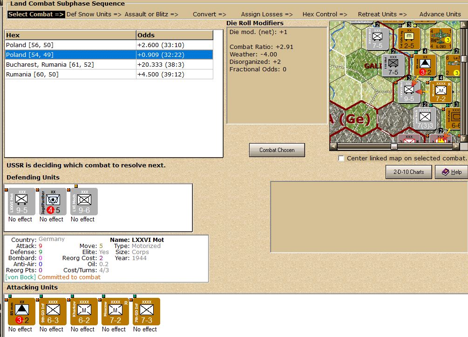Click the Assault or Blitz subphase
The height and width of the screenshot is (337, 468).
pos(151,14)
